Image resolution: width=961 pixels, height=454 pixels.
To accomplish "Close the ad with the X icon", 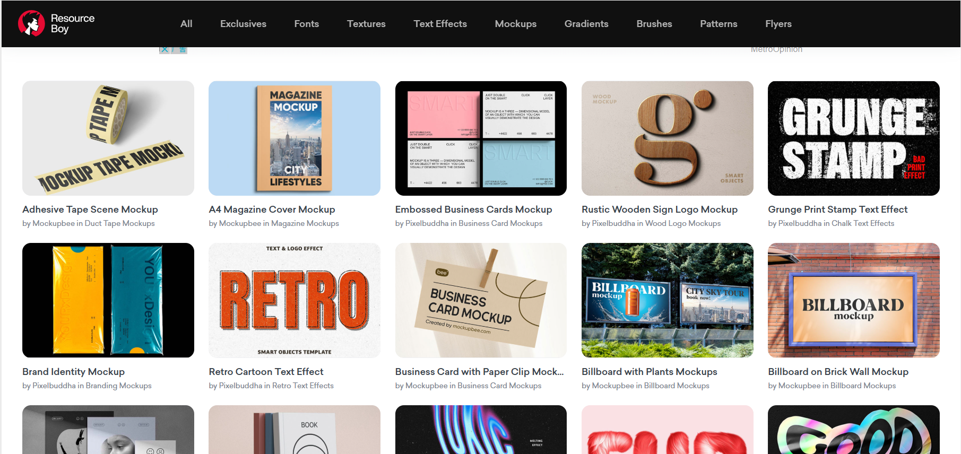I will [165, 50].
